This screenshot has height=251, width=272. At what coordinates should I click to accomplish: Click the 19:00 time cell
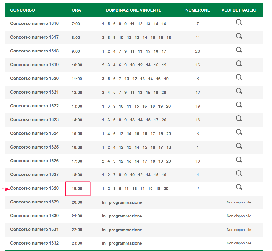click(77, 189)
